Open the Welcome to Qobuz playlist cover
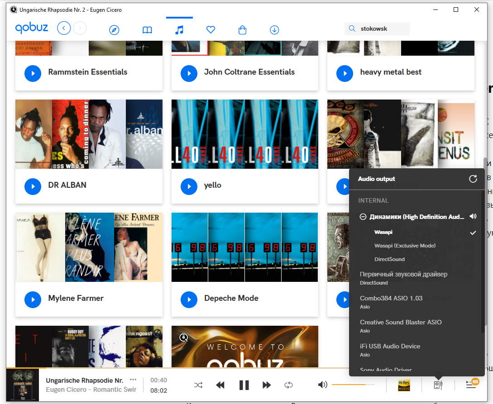Screen dimensions: 493x404 coord(244,347)
